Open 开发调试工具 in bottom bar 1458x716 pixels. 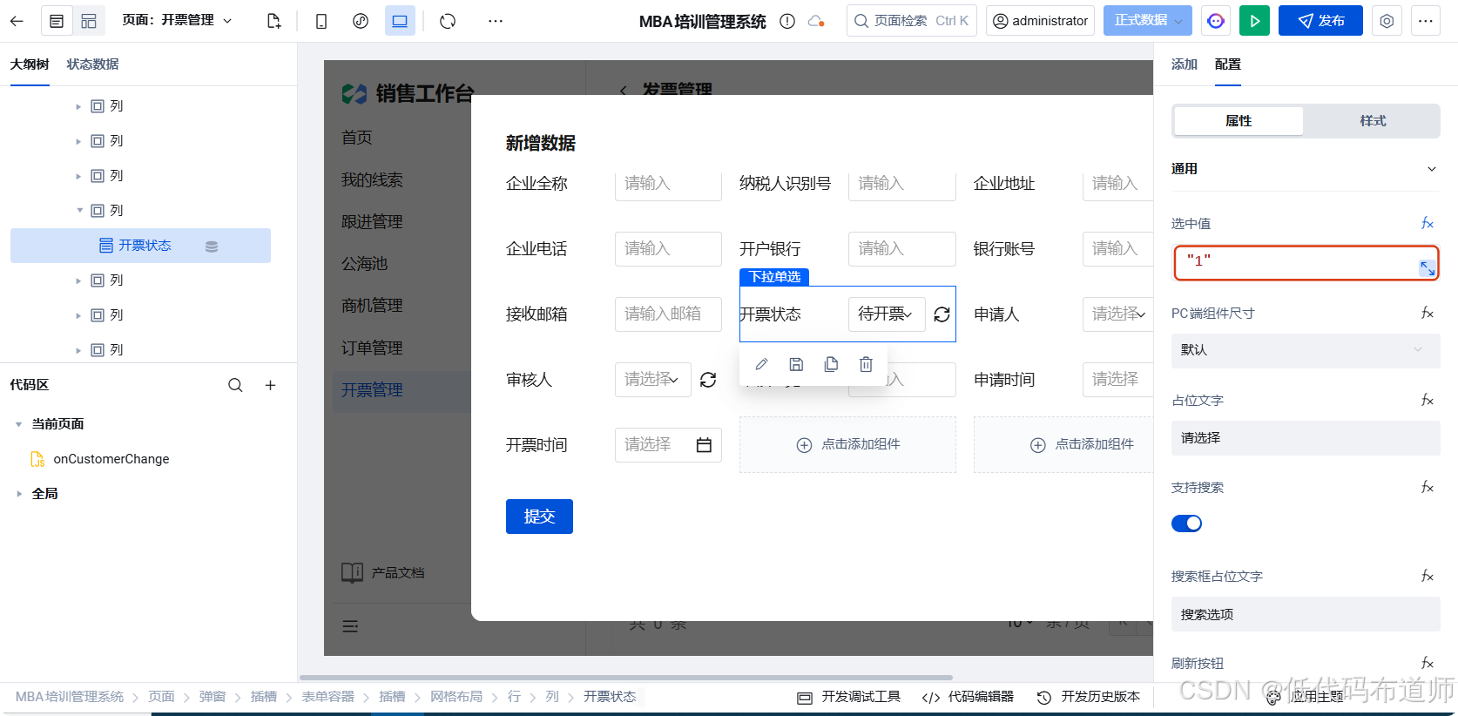[x=849, y=697]
